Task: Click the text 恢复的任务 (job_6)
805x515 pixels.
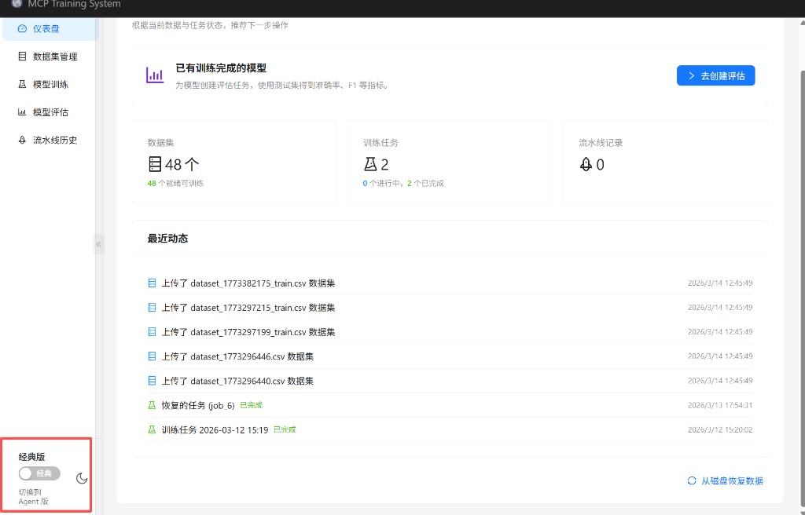Action: (x=198, y=405)
